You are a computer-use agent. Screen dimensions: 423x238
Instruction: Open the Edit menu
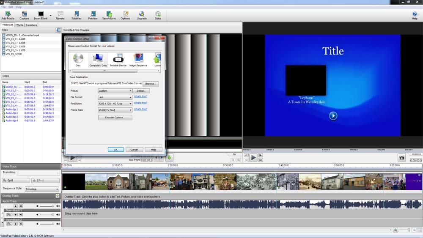tap(11, 7)
